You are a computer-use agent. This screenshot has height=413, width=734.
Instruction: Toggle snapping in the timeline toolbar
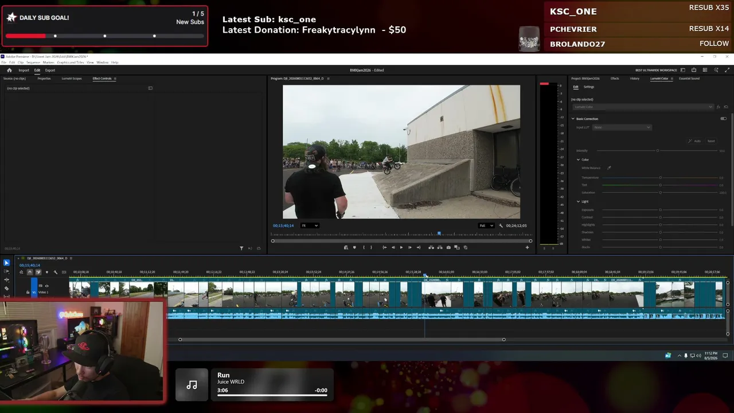pos(30,272)
